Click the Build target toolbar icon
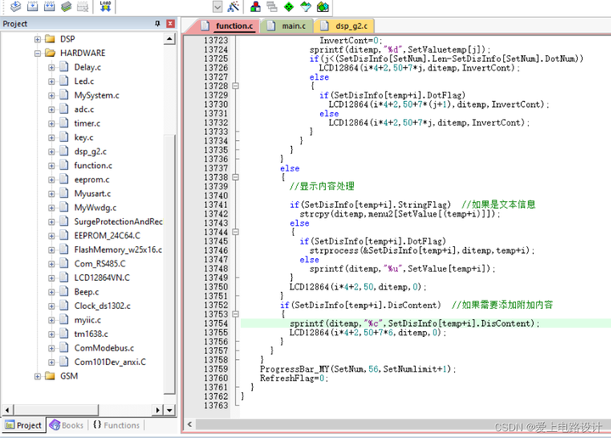This screenshot has width=611, height=438. pyautogui.click(x=32, y=7)
